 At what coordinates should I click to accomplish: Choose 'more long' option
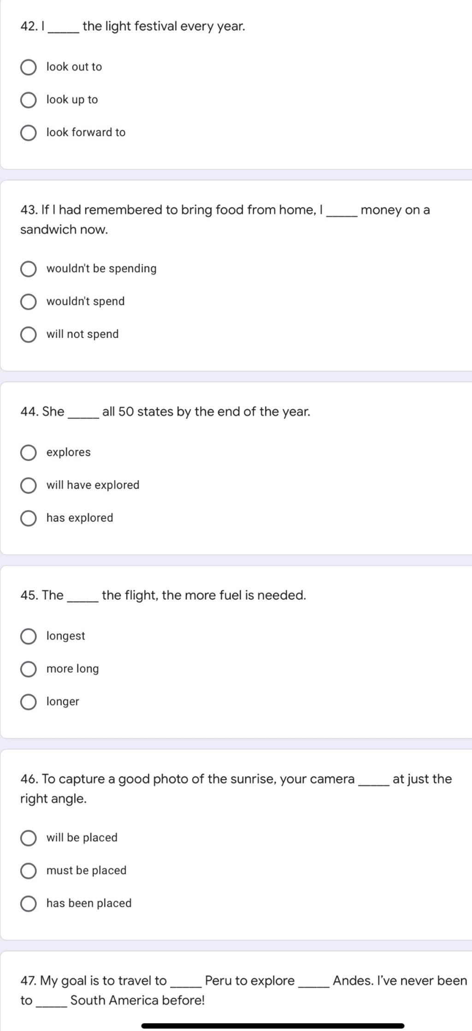tap(29, 669)
